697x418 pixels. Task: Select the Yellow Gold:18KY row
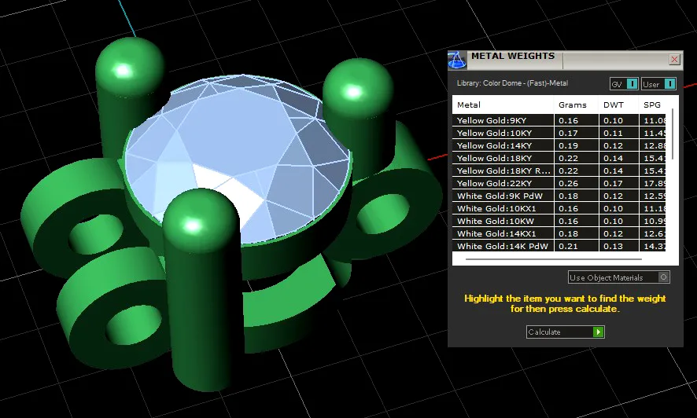(559, 158)
